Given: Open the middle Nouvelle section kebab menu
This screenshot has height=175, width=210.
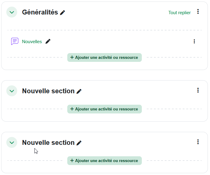Looking at the screenshot, I should coord(198,90).
